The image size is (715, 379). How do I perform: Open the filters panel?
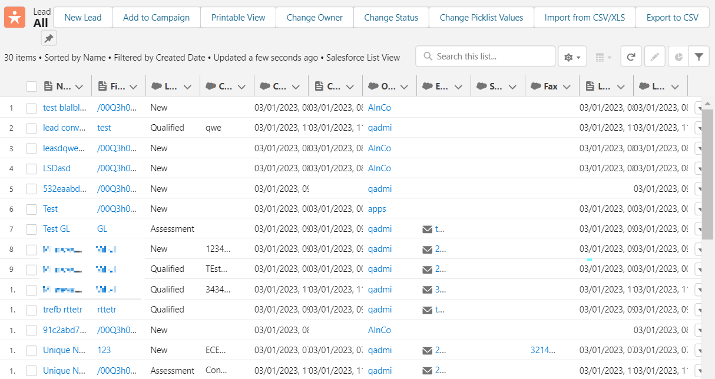(x=699, y=56)
